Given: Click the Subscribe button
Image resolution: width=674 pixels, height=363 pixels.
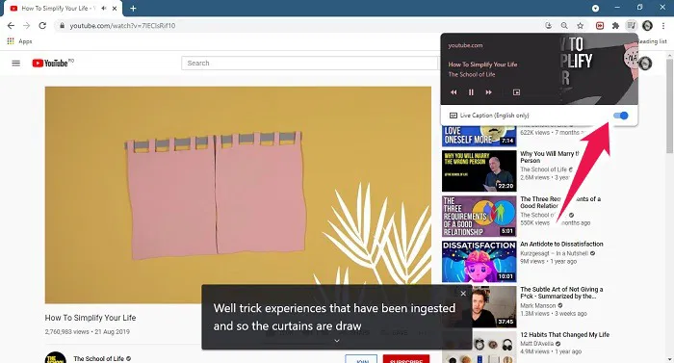Looking at the screenshot, I should pyautogui.click(x=405, y=359).
